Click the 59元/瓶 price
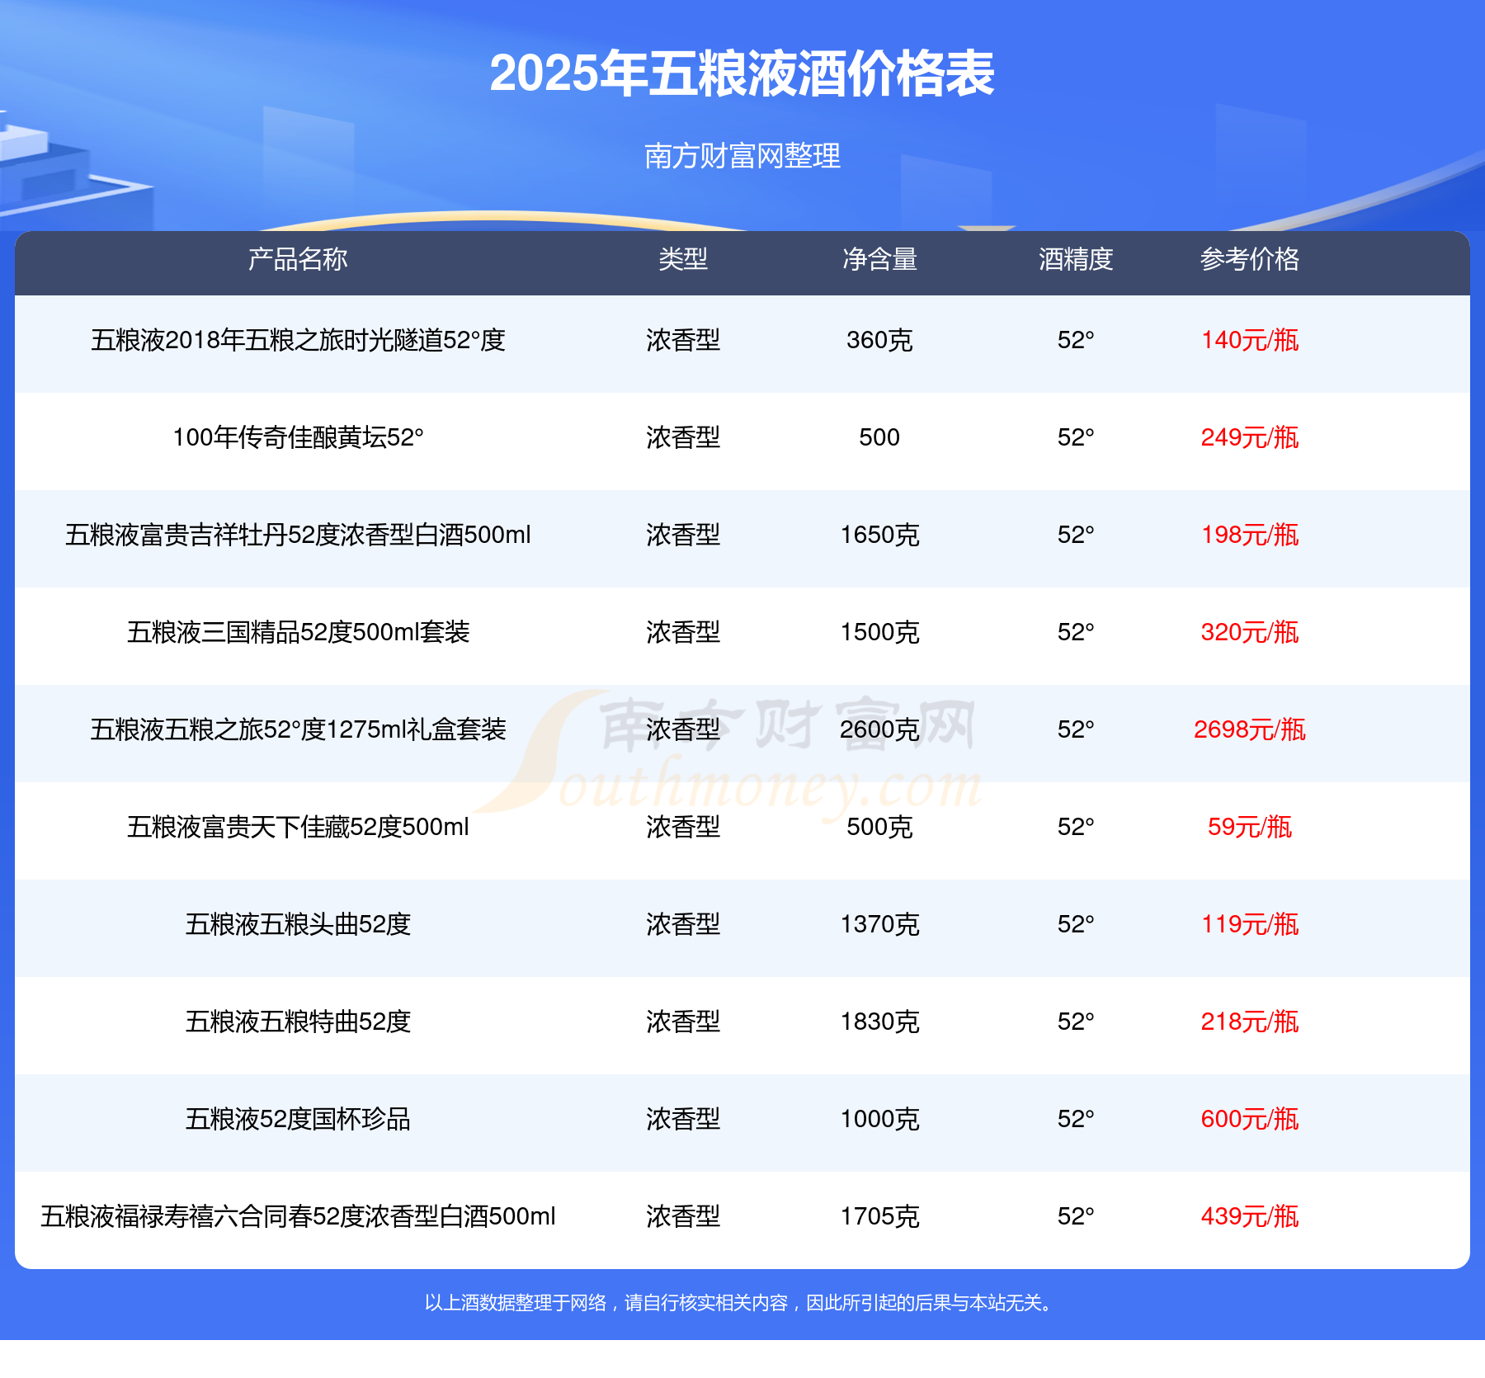The height and width of the screenshot is (1378, 1485). pyautogui.click(x=1250, y=827)
